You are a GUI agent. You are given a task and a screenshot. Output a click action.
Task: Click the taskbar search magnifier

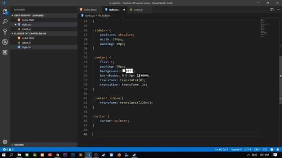pyautogui.click(x=11, y=155)
